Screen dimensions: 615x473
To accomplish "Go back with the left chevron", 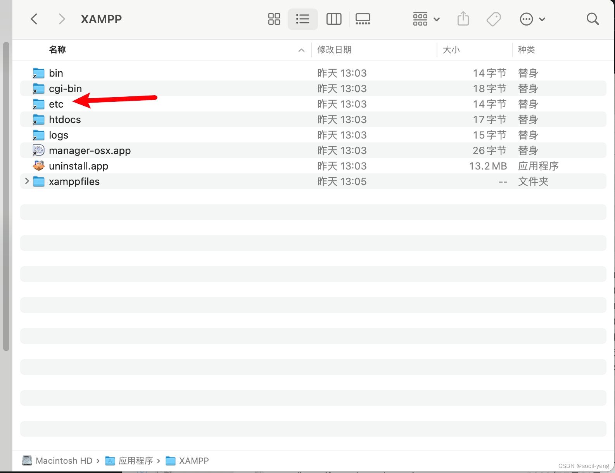I will (34, 19).
